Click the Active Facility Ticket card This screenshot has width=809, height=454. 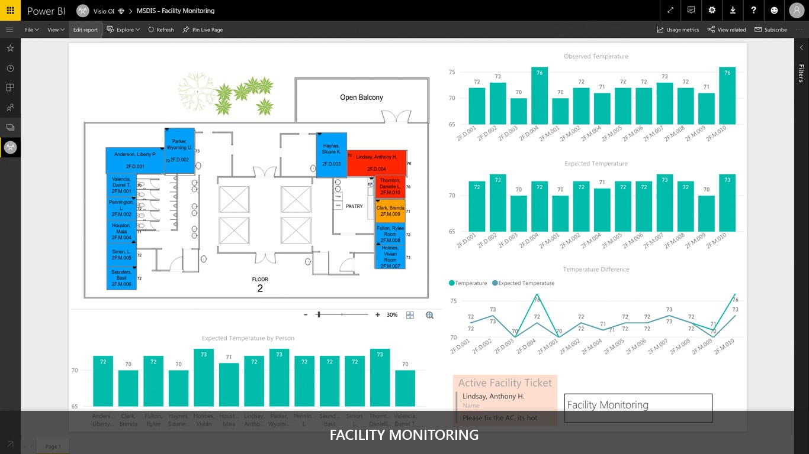coord(505,400)
